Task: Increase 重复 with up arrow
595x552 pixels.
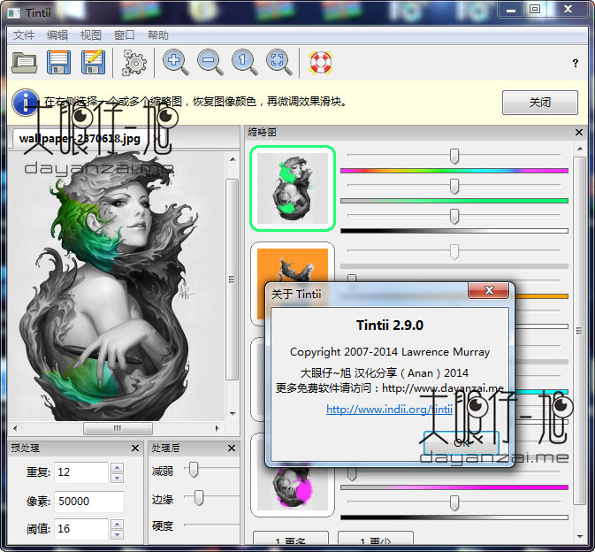Action: [x=118, y=468]
